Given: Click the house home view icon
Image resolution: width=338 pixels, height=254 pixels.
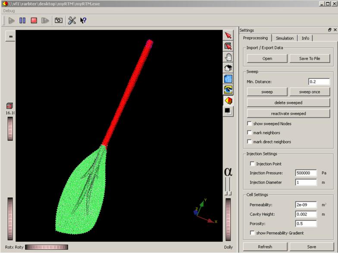Looking at the screenshot, I should coord(228,68).
